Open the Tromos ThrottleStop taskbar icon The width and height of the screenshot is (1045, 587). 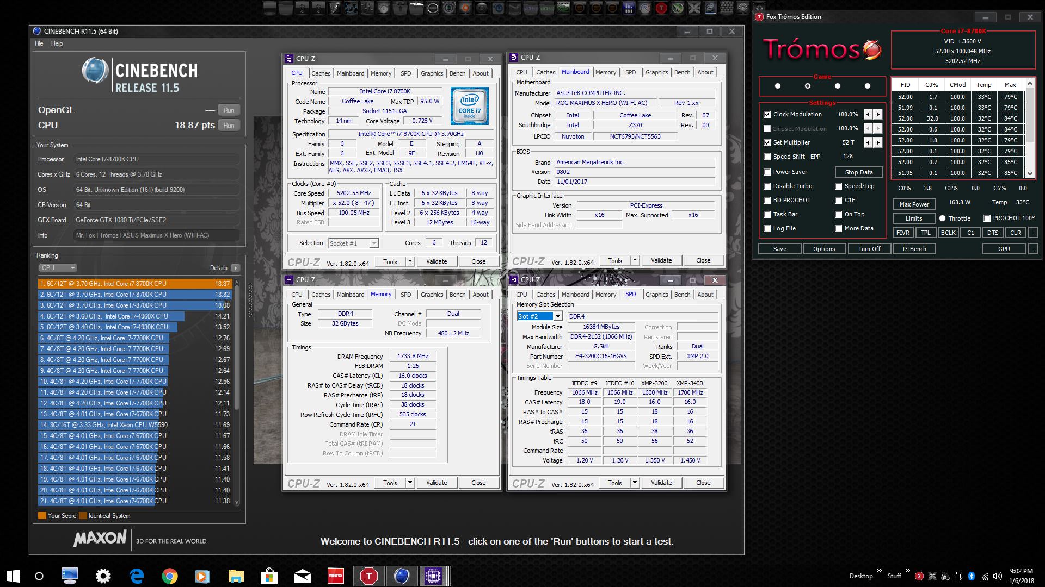coord(369,576)
